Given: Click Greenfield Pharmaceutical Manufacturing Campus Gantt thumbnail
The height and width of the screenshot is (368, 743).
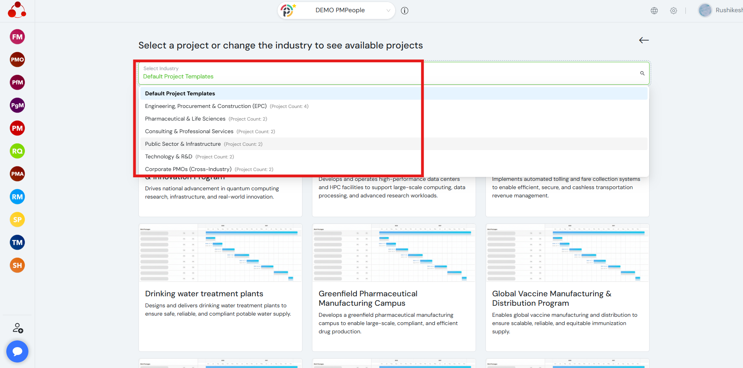Looking at the screenshot, I should click(x=394, y=253).
